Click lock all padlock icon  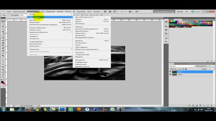click(x=186, y=69)
